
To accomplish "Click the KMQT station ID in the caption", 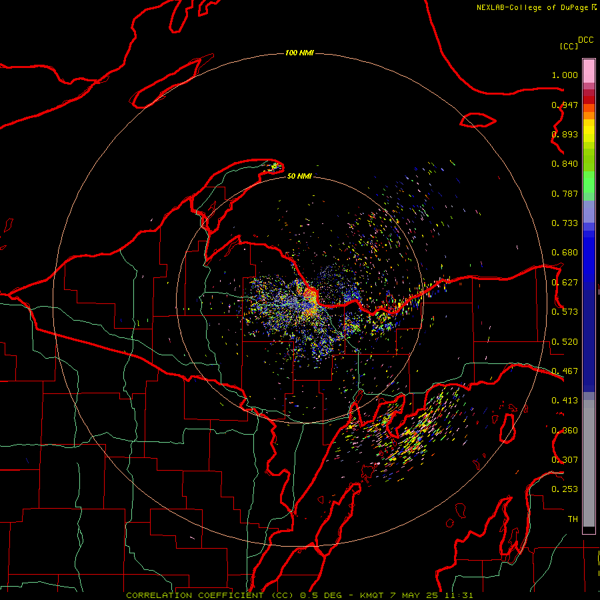I will point(372,595).
